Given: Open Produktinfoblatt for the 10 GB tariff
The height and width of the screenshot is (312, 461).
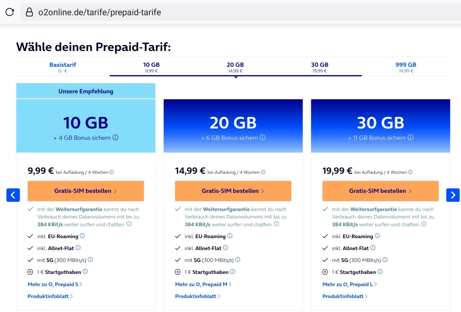Looking at the screenshot, I should click(x=50, y=296).
